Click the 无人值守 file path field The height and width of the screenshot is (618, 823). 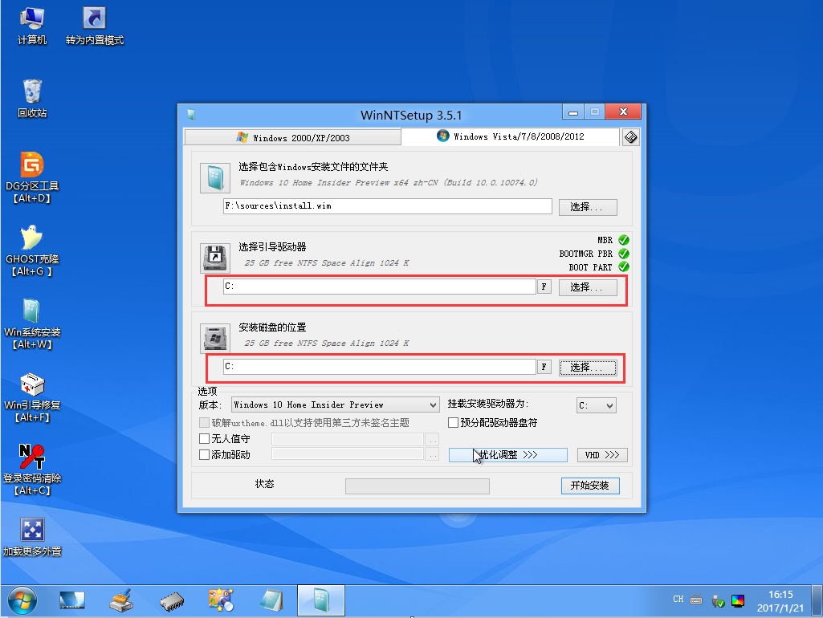tap(348, 439)
